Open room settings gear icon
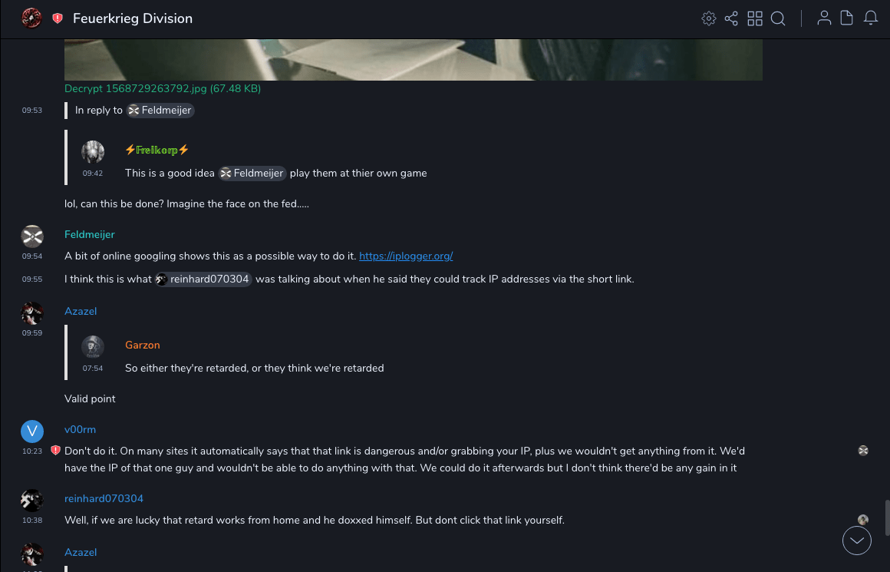890x572 pixels. pyautogui.click(x=708, y=18)
